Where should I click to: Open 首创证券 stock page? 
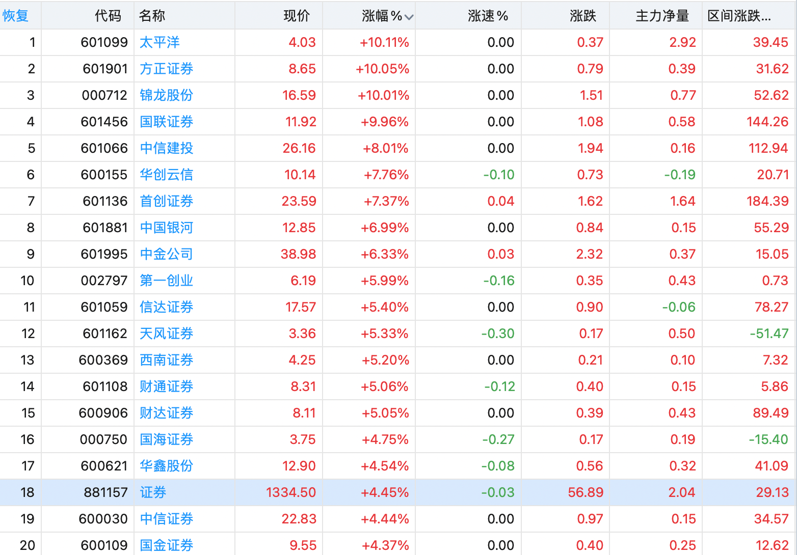[x=166, y=201]
